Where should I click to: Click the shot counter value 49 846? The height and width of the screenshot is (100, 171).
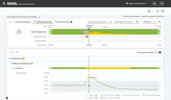pyautogui.click(x=89, y=45)
